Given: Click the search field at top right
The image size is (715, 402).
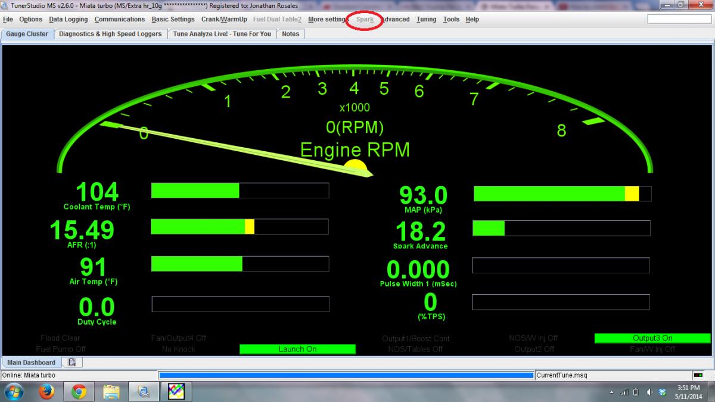Looking at the screenshot, I should click(679, 19).
